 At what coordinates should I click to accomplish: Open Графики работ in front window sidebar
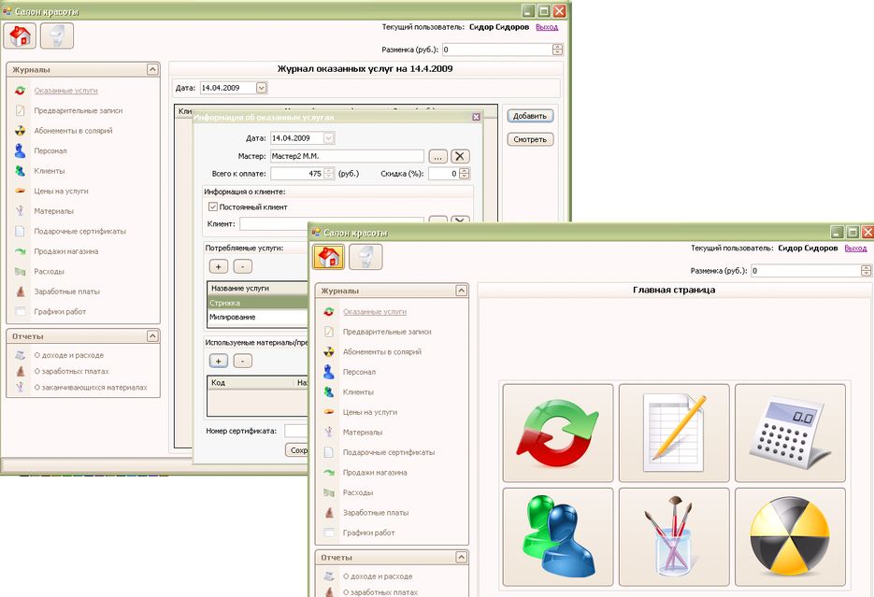[x=368, y=533]
